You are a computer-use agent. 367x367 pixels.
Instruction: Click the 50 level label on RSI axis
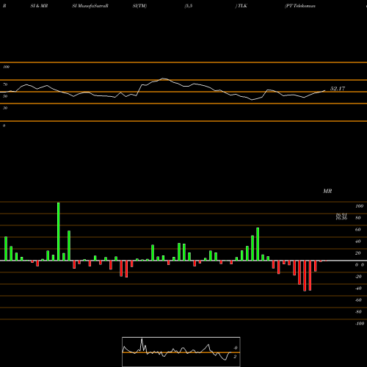(5, 96)
